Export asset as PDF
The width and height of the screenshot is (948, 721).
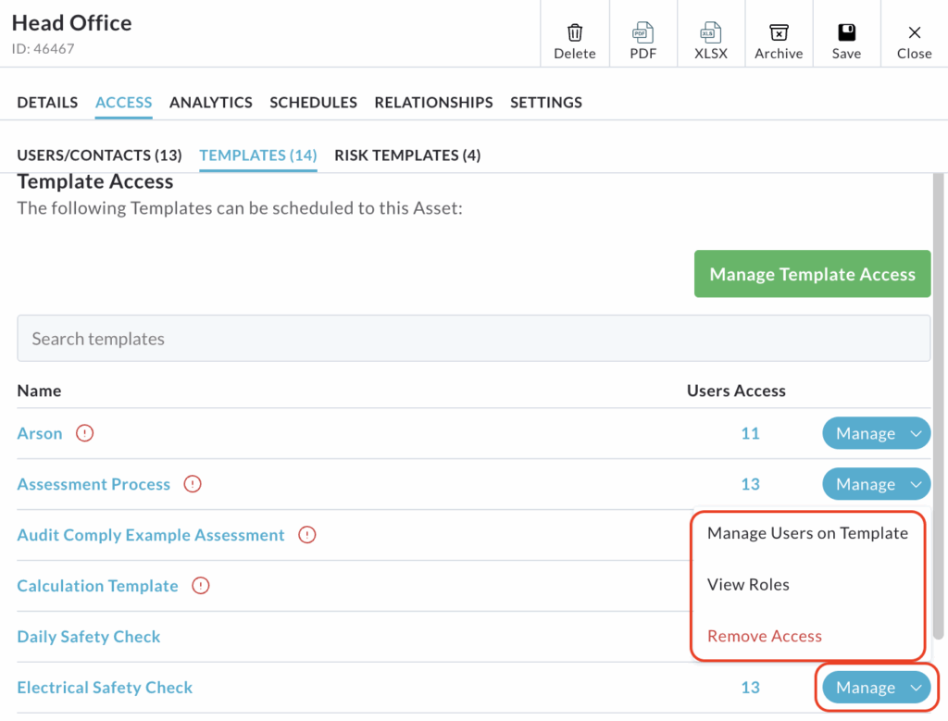(x=642, y=33)
